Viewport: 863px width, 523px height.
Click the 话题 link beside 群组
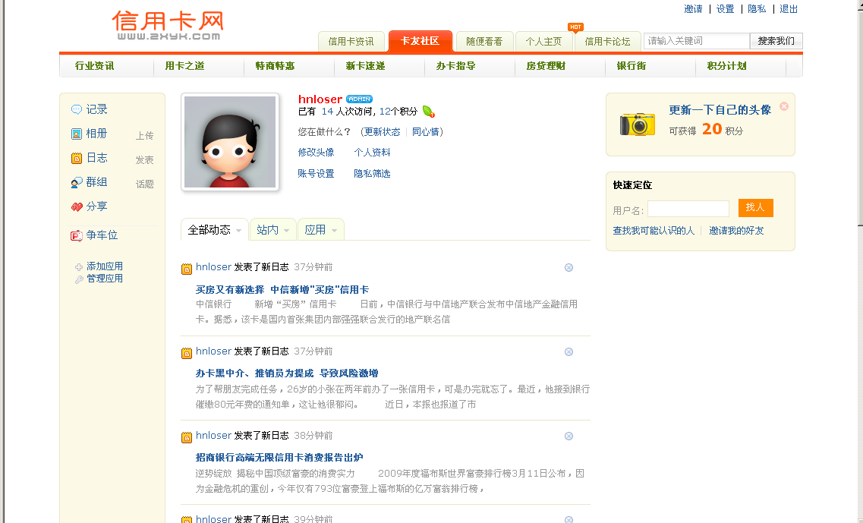[145, 184]
